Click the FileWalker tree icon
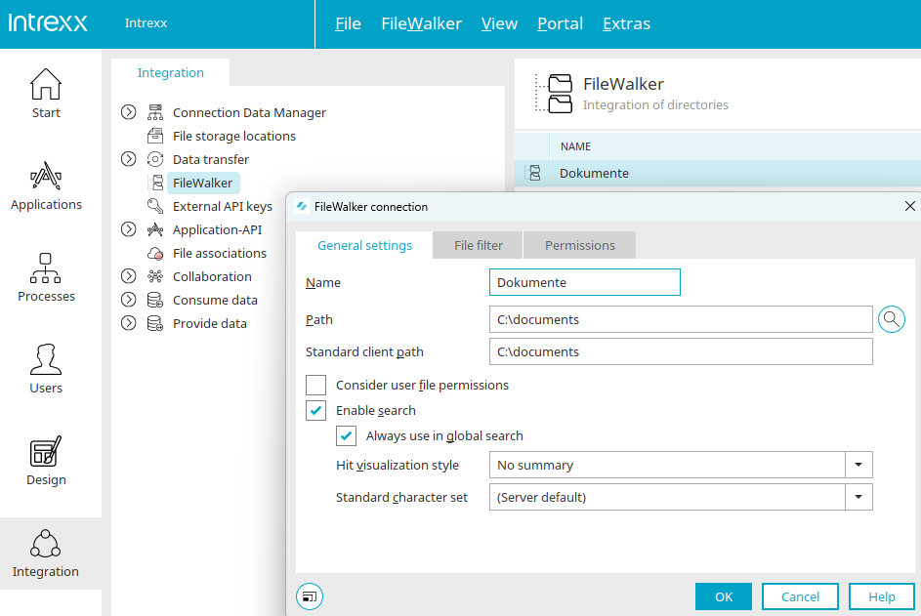This screenshot has height=616, width=921. point(157,183)
